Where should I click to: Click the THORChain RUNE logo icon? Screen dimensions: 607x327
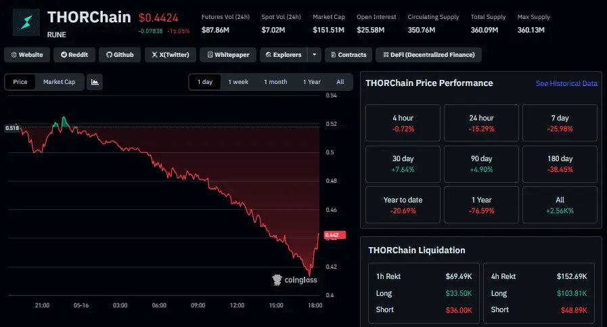(26, 22)
